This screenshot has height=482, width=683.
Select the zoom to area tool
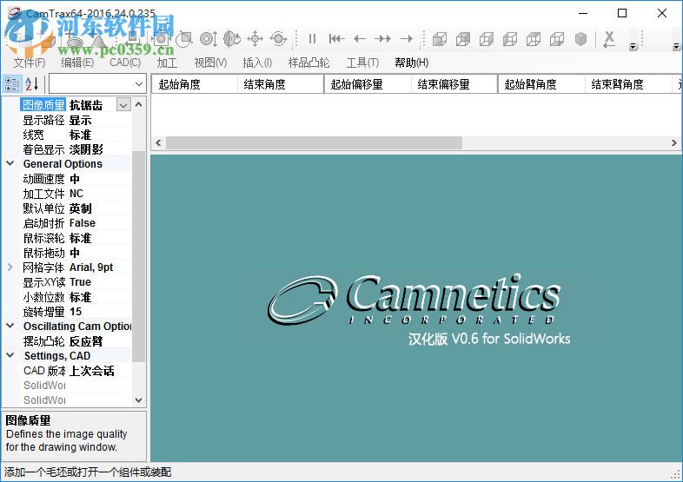pyautogui.click(x=185, y=39)
